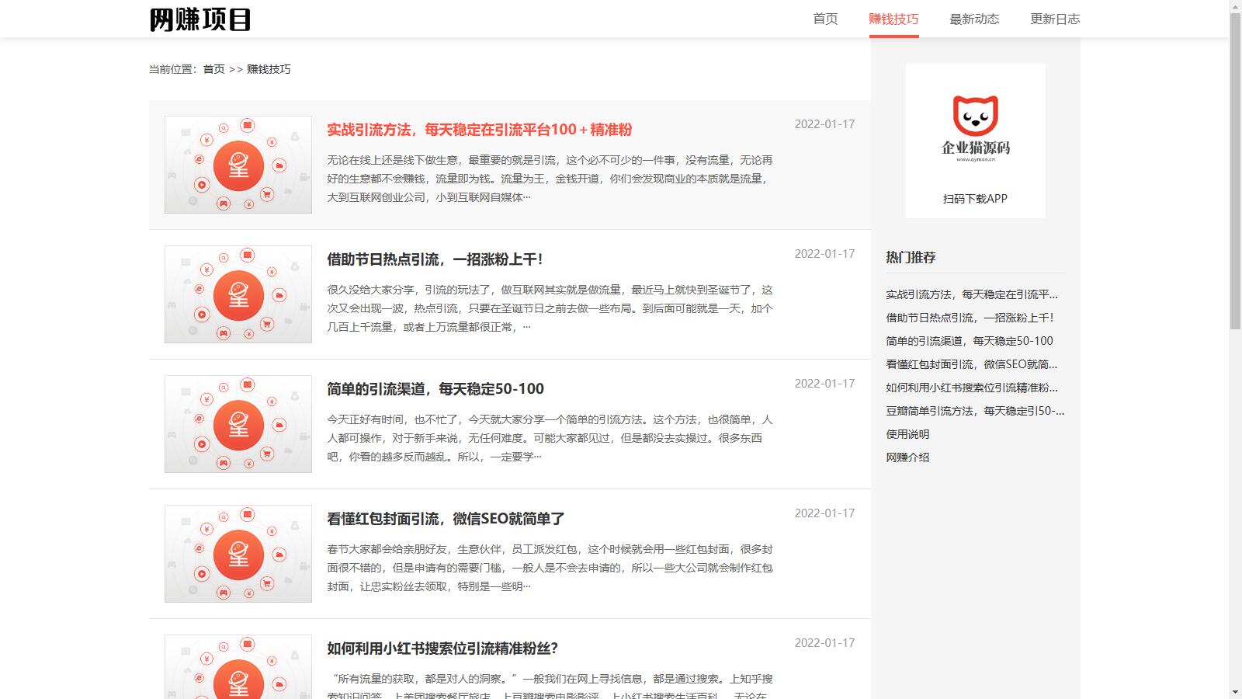1242x699 pixels.
Task: Click the page scrollbar down arrow
Action: (1235, 692)
